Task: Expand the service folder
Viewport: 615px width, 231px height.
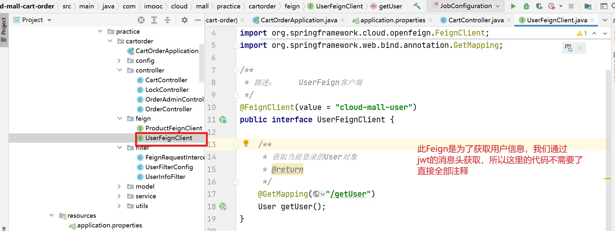Action: (x=119, y=196)
